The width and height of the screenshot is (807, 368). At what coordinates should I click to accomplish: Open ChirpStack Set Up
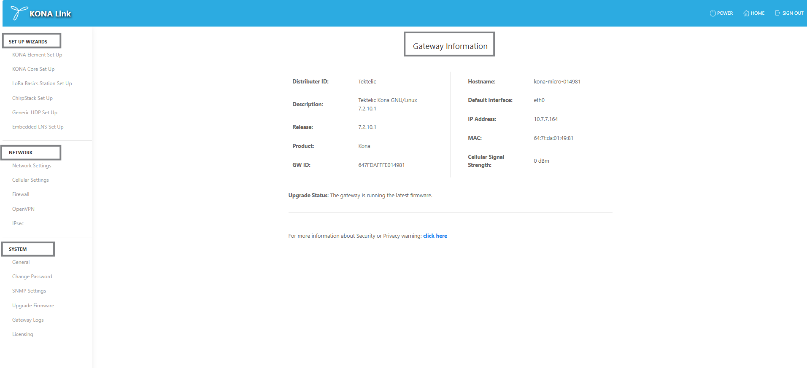tap(32, 98)
